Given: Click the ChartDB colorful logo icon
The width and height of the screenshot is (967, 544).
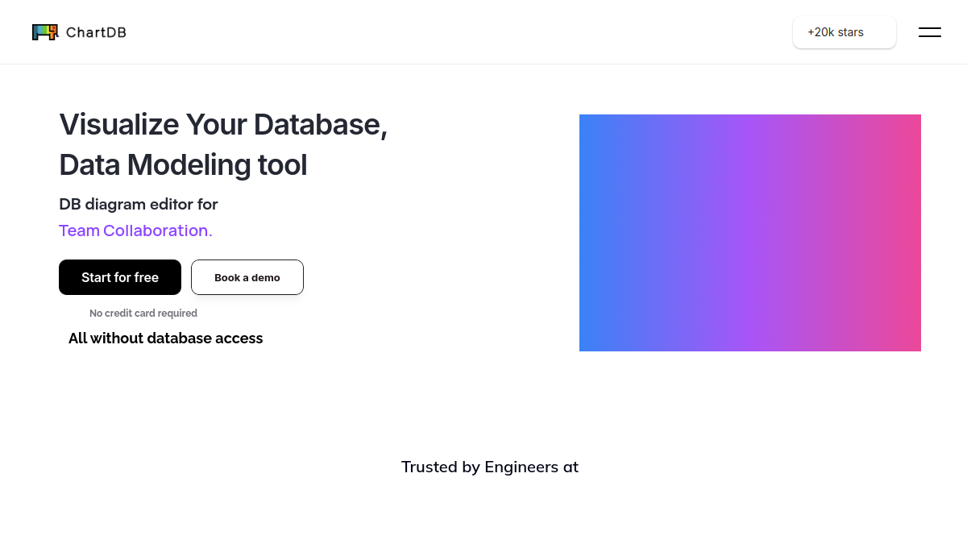Looking at the screenshot, I should [45, 32].
